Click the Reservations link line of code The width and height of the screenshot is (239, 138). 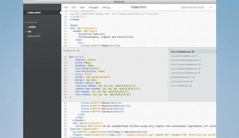[x=105, y=106]
